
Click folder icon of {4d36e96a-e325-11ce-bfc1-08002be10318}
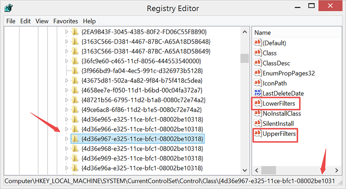pyautogui.click(x=75, y=168)
